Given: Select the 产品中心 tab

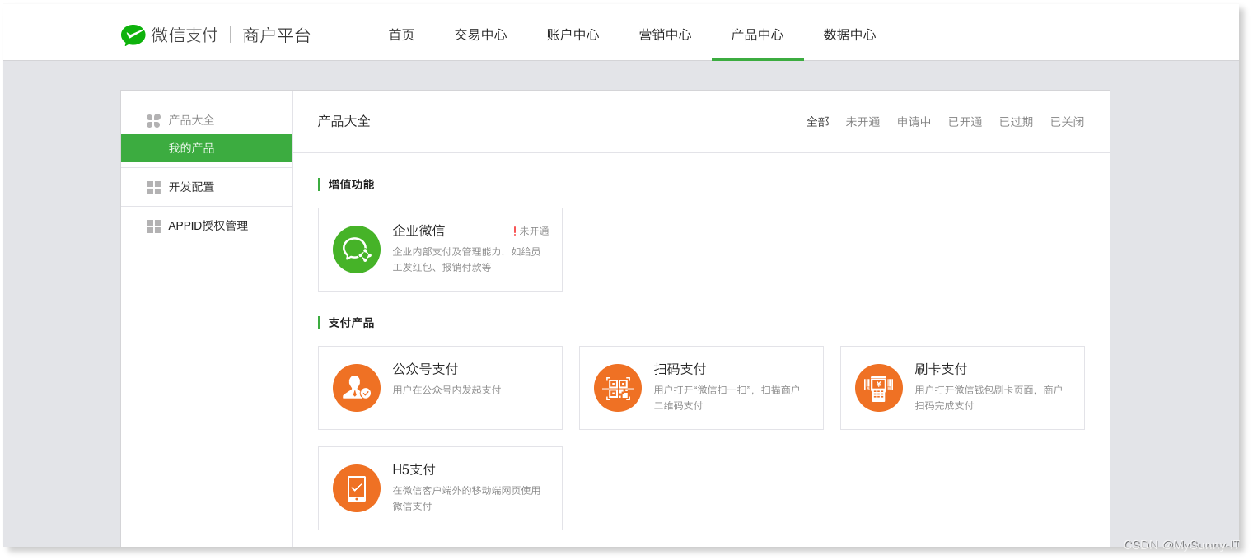Looking at the screenshot, I should (x=758, y=35).
